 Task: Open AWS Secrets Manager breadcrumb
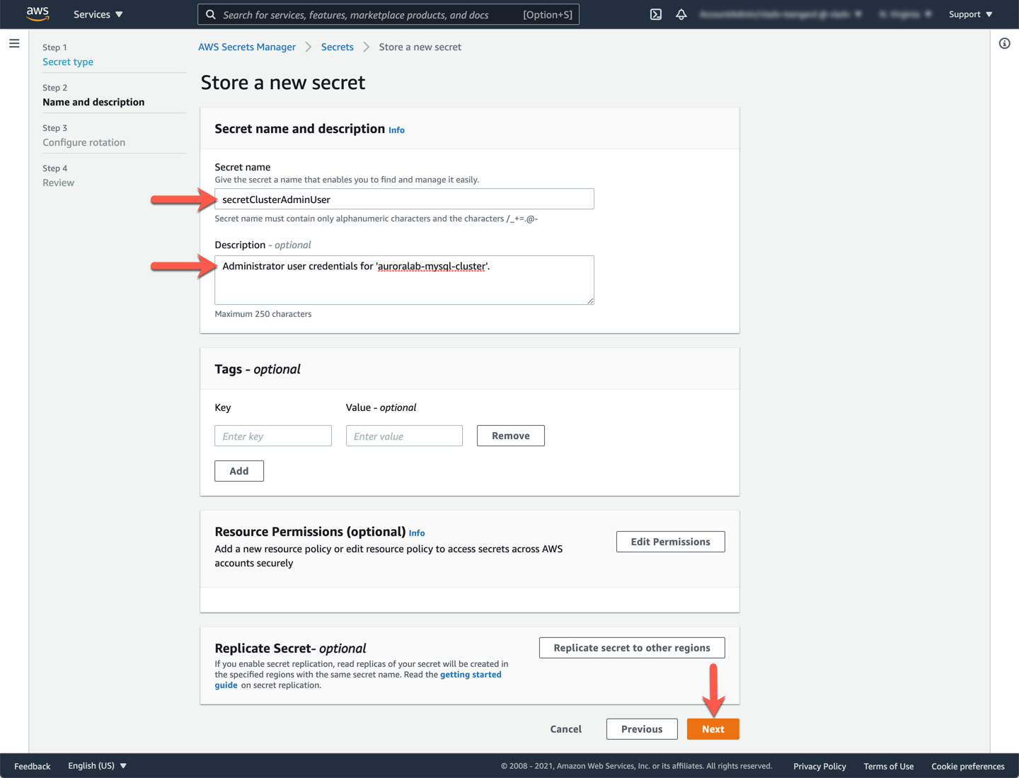[x=247, y=47]
